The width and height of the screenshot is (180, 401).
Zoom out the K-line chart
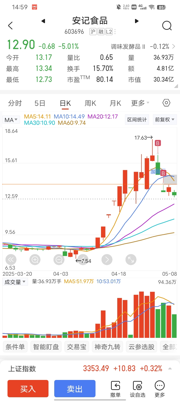(59, 260)
